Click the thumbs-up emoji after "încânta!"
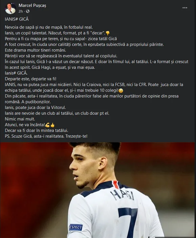The width and height of the screenshot is (196, 238). pos(52,125)
